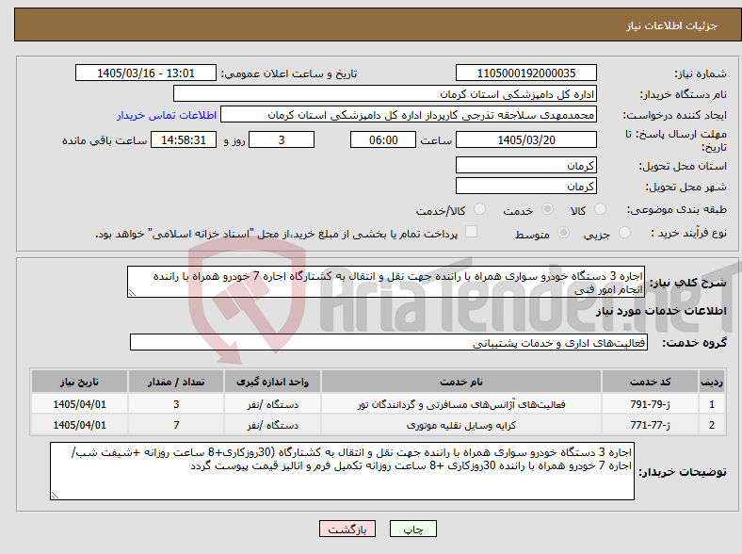The height and width of the screenshot is (554, 742).
Task: Click the deadline time field 06:00
Action: pos(383,139)
